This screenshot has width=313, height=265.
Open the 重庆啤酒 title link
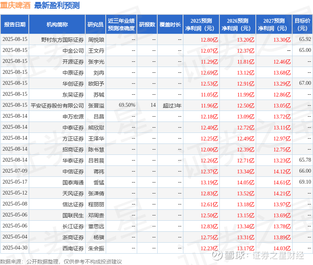coord(15,5)
